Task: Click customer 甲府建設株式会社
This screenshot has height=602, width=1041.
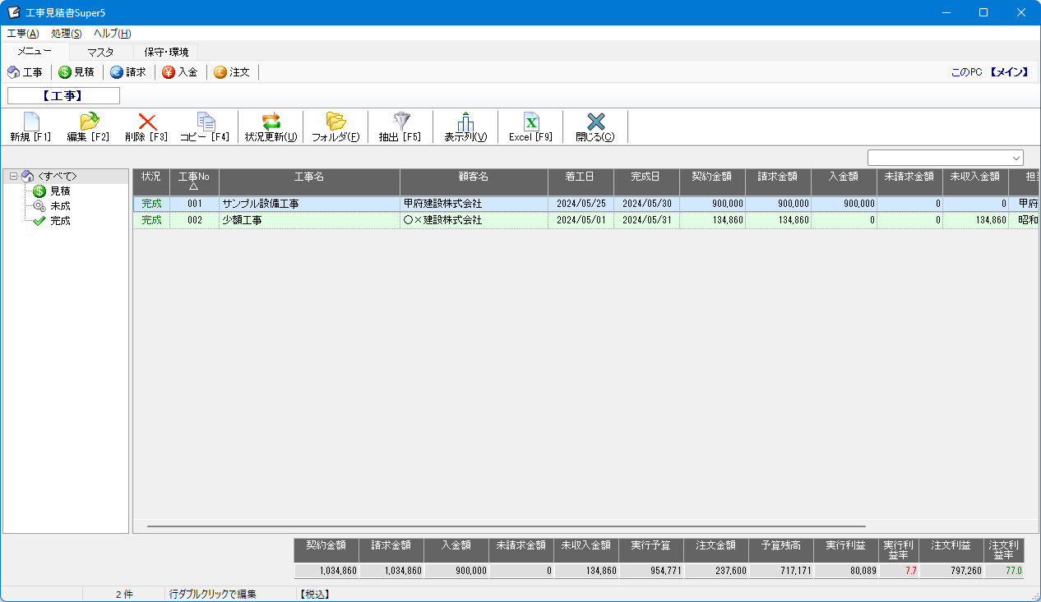Action: pyautogui.click(x=442, y=204)
